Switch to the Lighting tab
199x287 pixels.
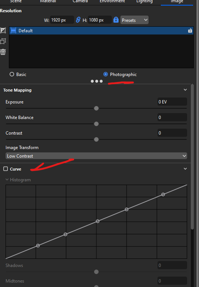144,1
